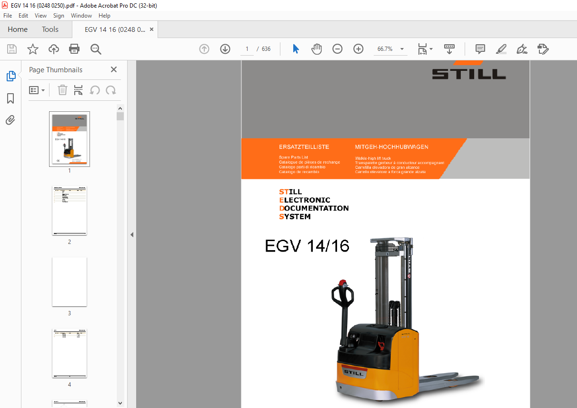Select the EGV 14 16 document tab

click(115, 29)
